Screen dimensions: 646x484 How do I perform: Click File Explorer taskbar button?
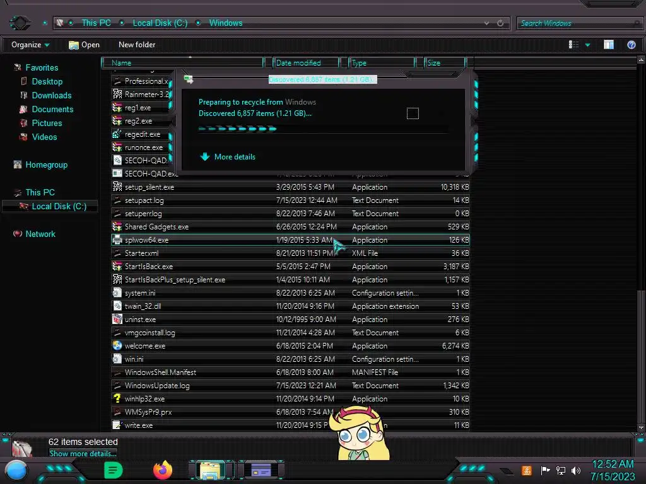click(211, 470)
